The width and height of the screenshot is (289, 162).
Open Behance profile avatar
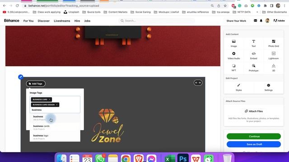coord(267,21)
